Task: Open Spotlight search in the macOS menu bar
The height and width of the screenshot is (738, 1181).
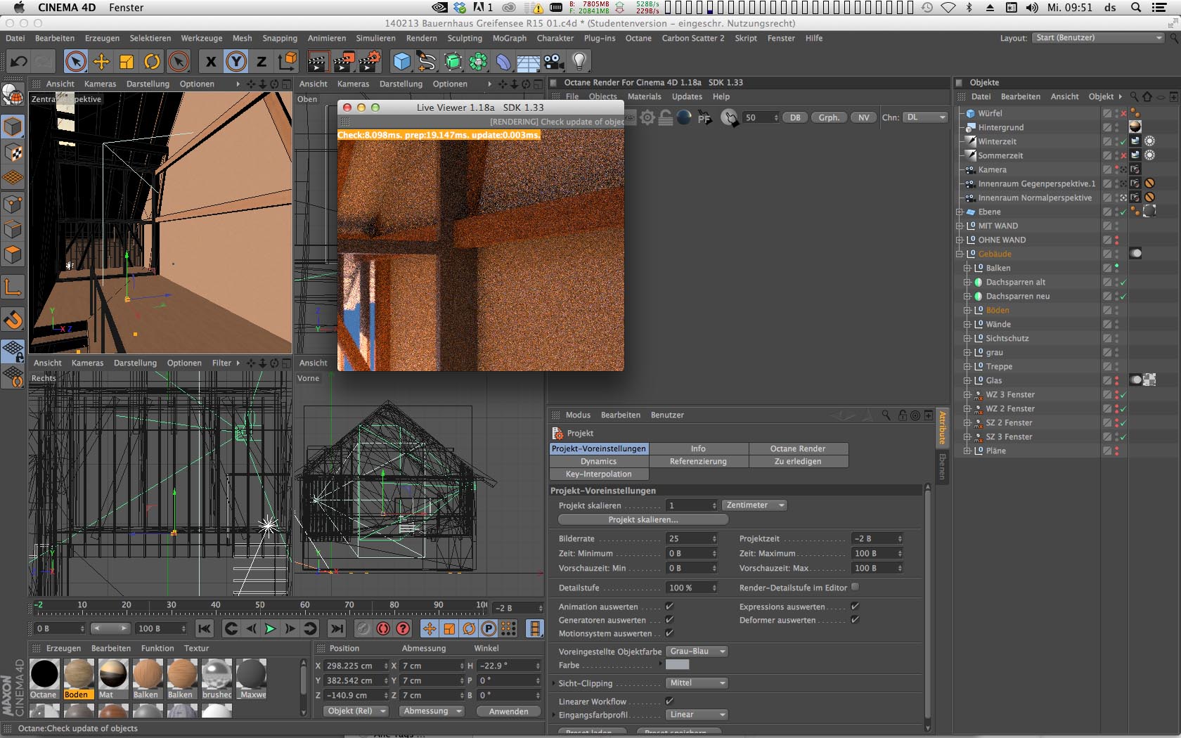Action: (1135, 8)
